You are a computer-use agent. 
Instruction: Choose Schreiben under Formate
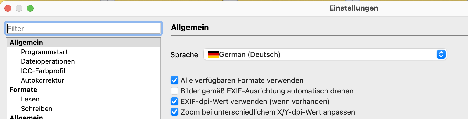pyautogui.click(x=37, y=109)
